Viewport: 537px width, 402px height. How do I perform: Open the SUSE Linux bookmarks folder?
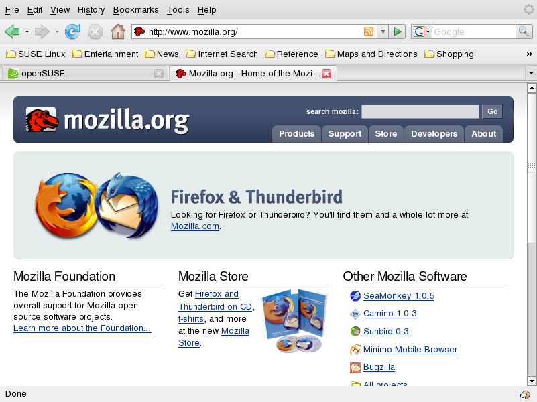click(x=36, y=54)
